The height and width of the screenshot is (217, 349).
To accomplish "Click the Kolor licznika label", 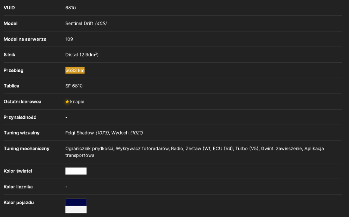I will (18, 187).
